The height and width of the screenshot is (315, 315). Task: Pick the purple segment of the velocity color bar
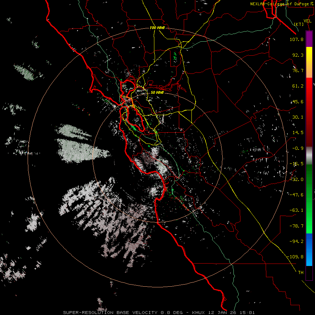309,39
